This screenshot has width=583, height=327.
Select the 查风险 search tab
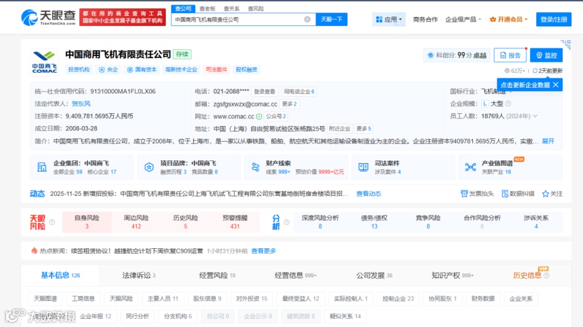256,9
